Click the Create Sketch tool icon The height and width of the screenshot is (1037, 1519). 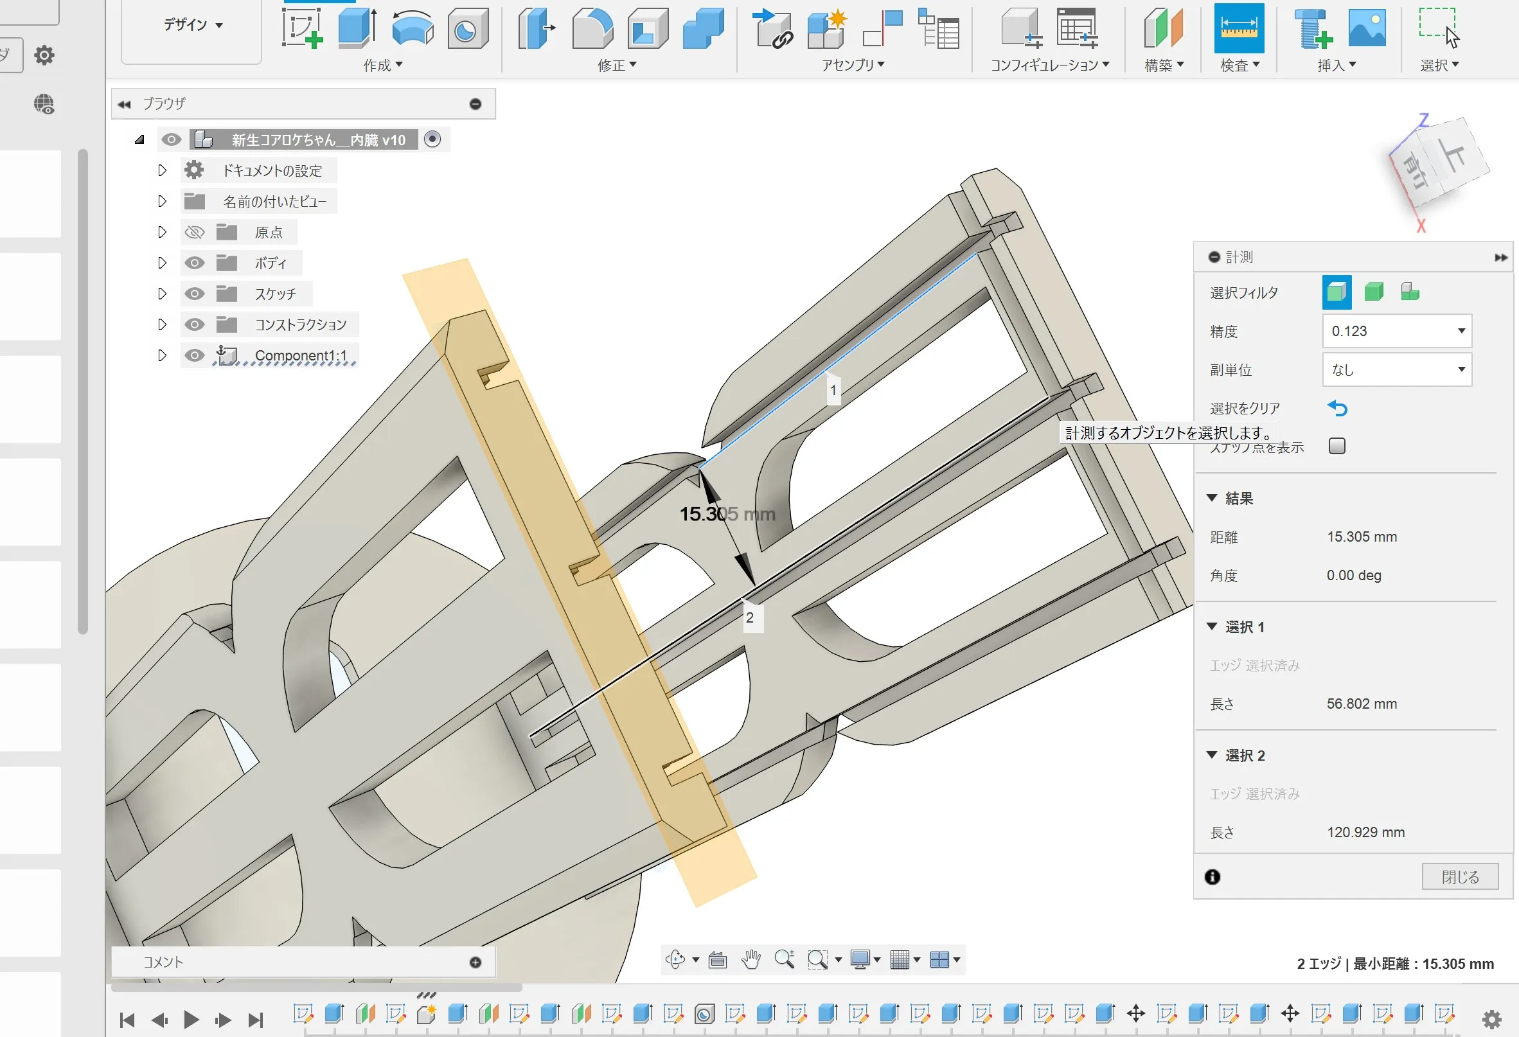(302, 28)
